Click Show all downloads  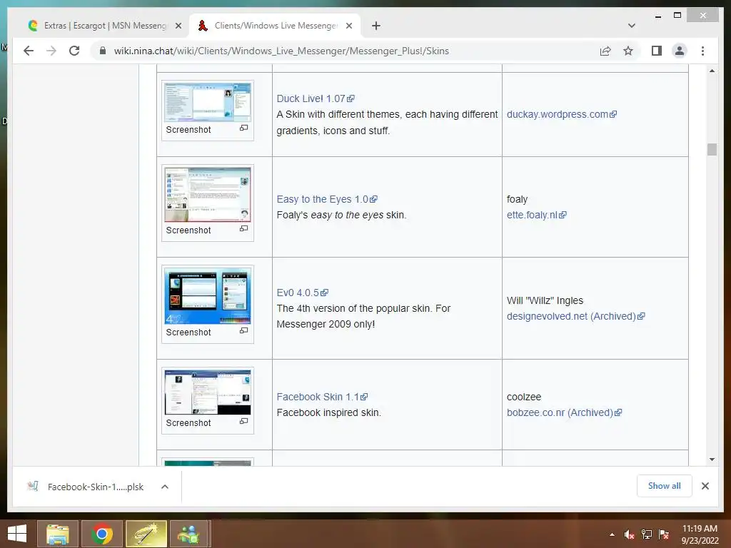(x=665, y=486)
